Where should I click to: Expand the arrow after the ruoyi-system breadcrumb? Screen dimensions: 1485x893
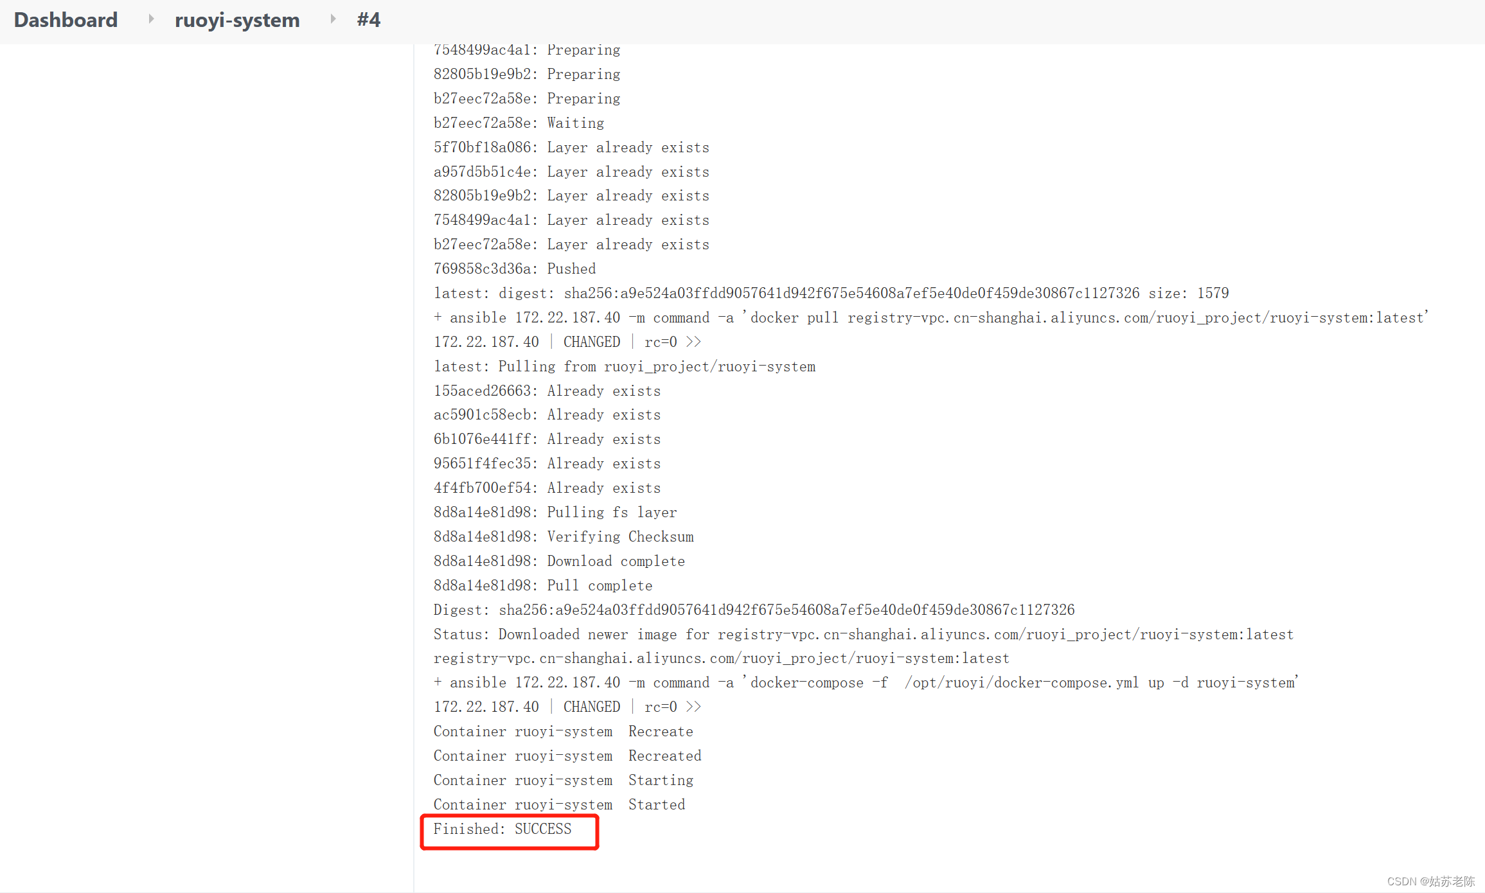[x=333, y=19]
